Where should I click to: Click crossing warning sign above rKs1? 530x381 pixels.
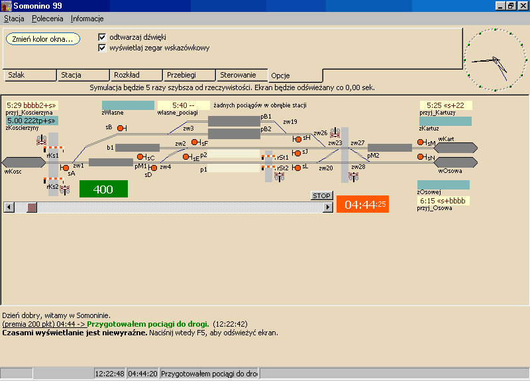[42, 140]
